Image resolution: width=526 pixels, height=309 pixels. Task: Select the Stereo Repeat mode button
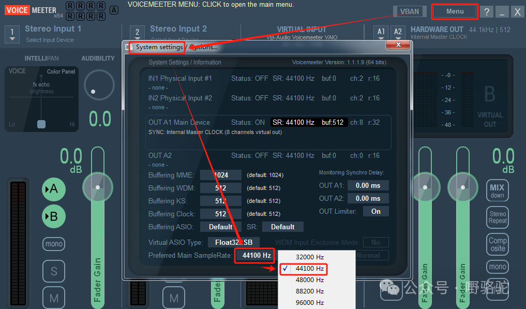[x=497, y=217]
